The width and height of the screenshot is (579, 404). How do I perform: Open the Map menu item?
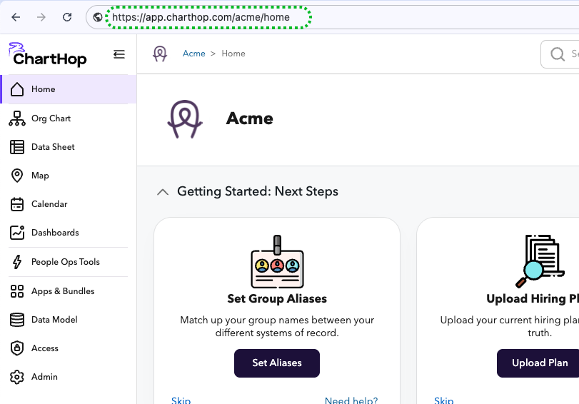point(40,176)
